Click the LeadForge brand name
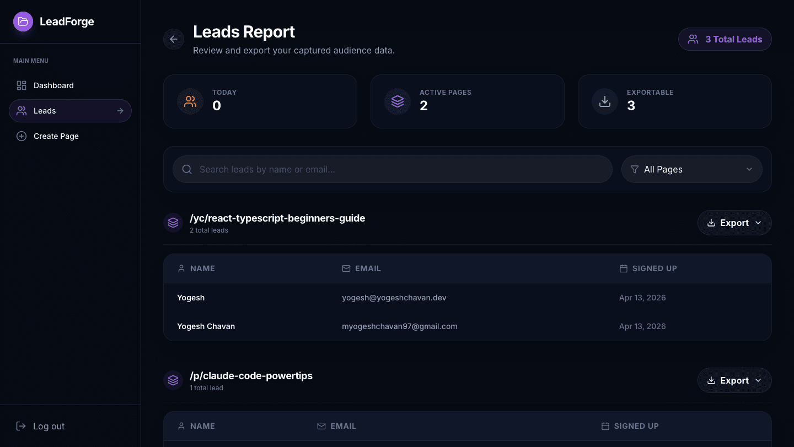 click(67, 21)
